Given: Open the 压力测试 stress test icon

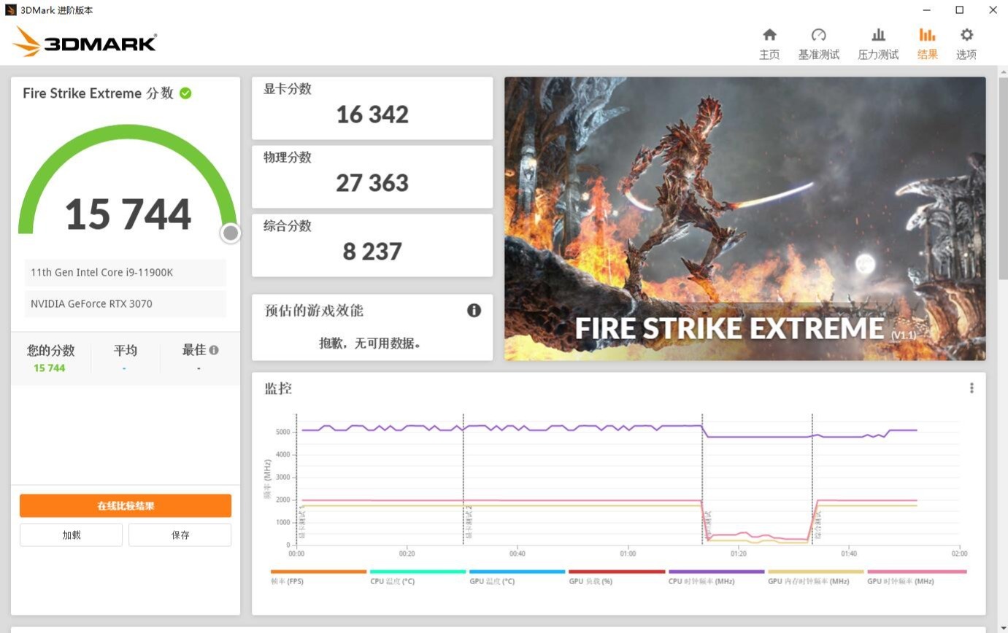Looking at the screenshot, I should 878,42.
